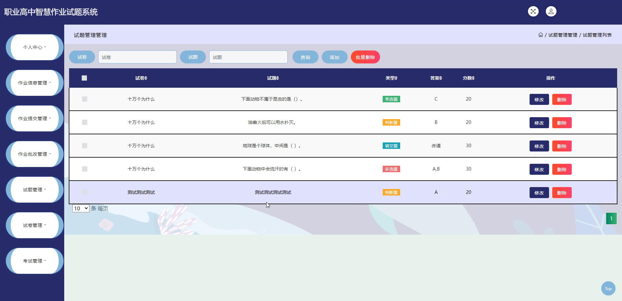Delete the 油着火后可以用水扑灭 row

pyautogui.click(x=562, y=123)
